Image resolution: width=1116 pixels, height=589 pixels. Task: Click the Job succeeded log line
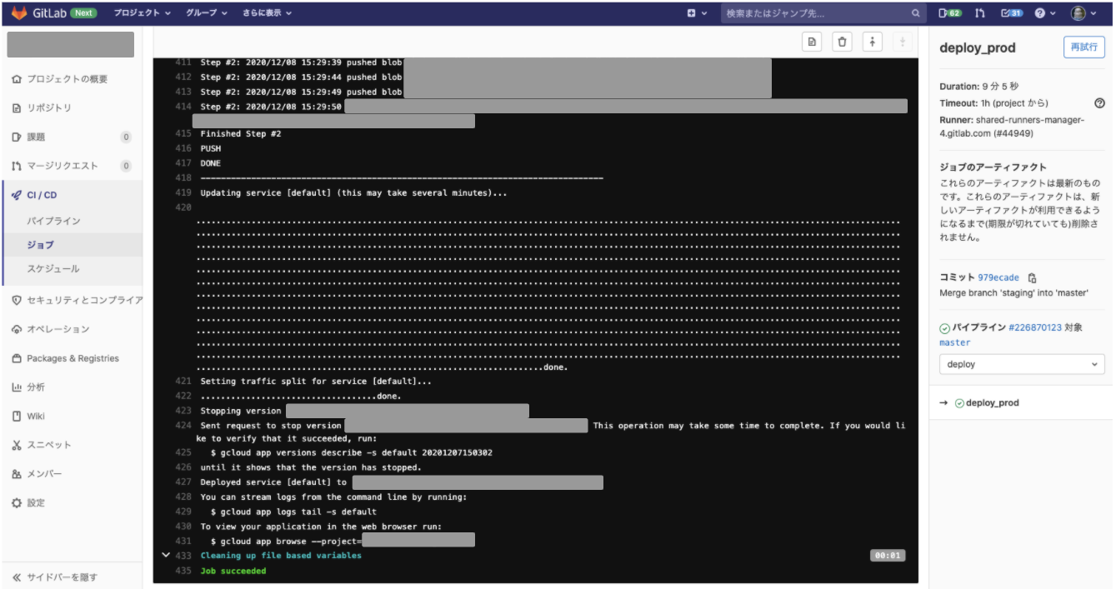coord(233,571)
